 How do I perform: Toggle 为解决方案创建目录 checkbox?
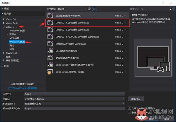(129, 108)
